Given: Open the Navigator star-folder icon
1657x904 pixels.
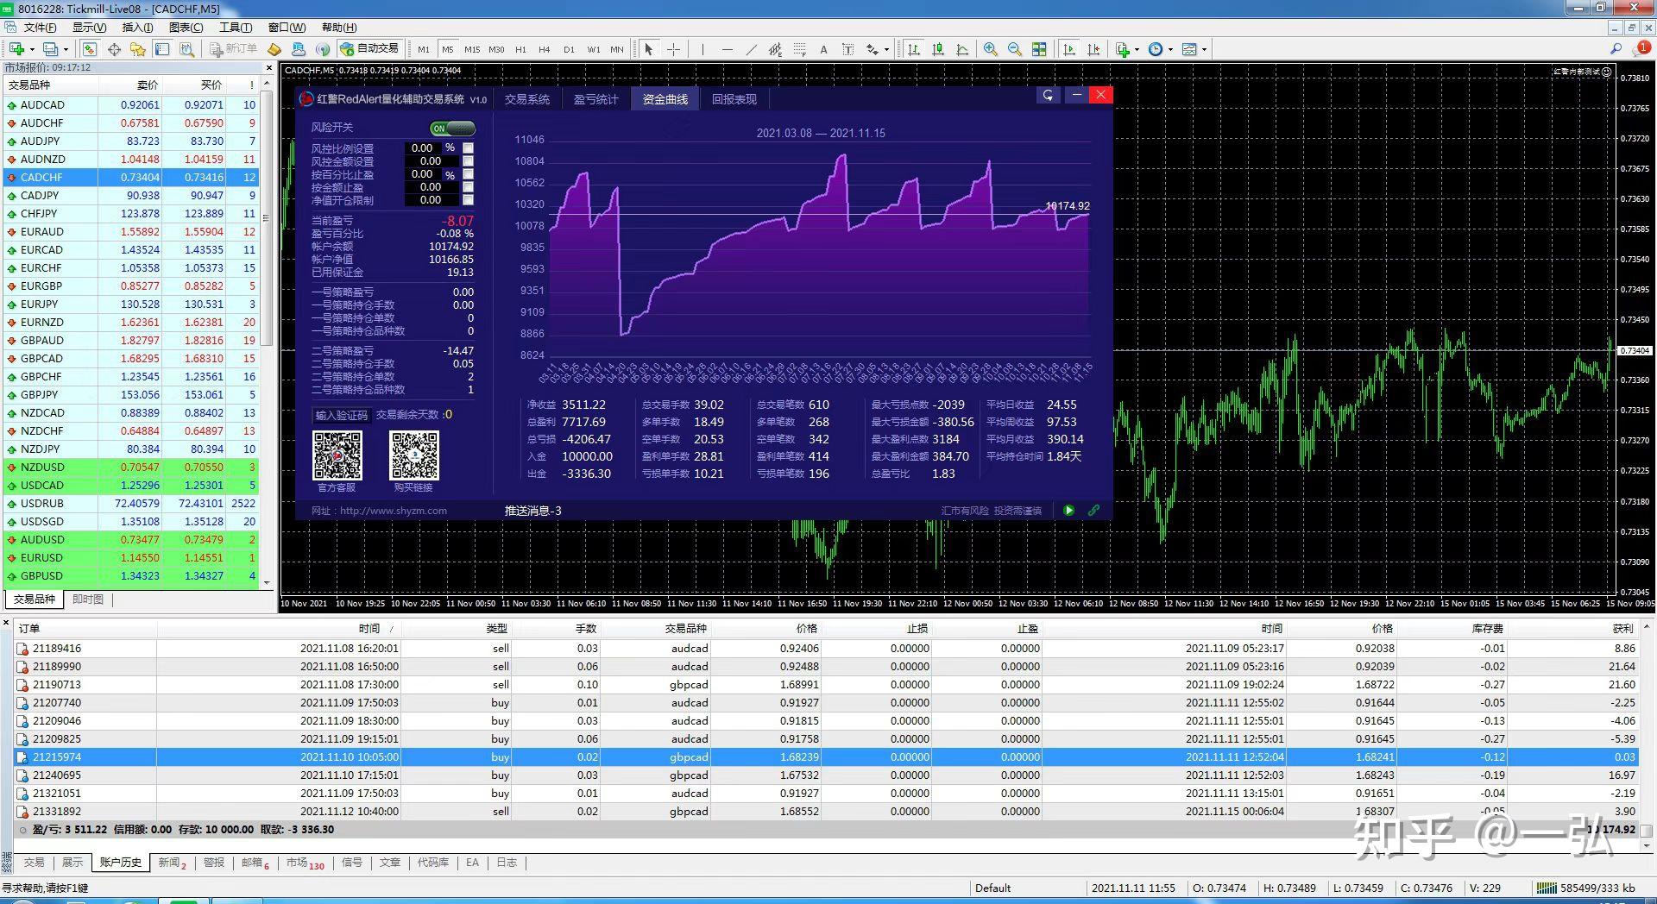Looking at the screenshot, I should (138, 49).
